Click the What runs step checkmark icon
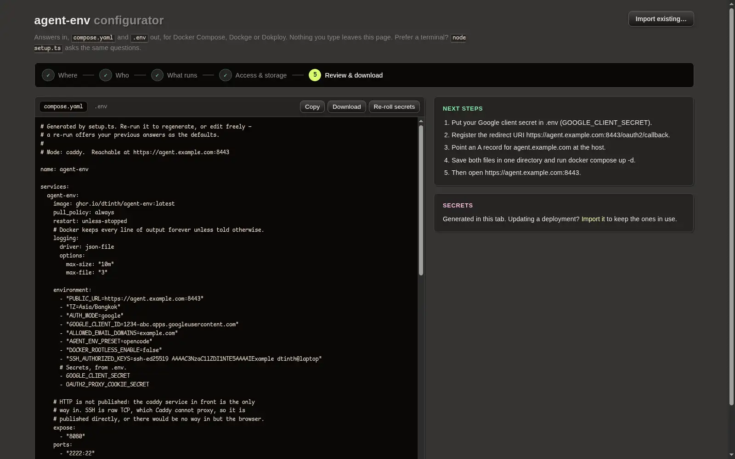This screenshot has height=459, width=735. pyautogui.click(x=157, y=75)
